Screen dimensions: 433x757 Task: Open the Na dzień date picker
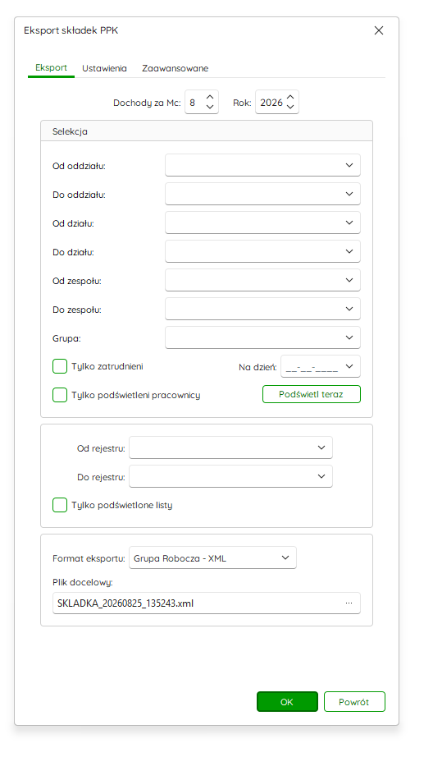coord(349,366)
